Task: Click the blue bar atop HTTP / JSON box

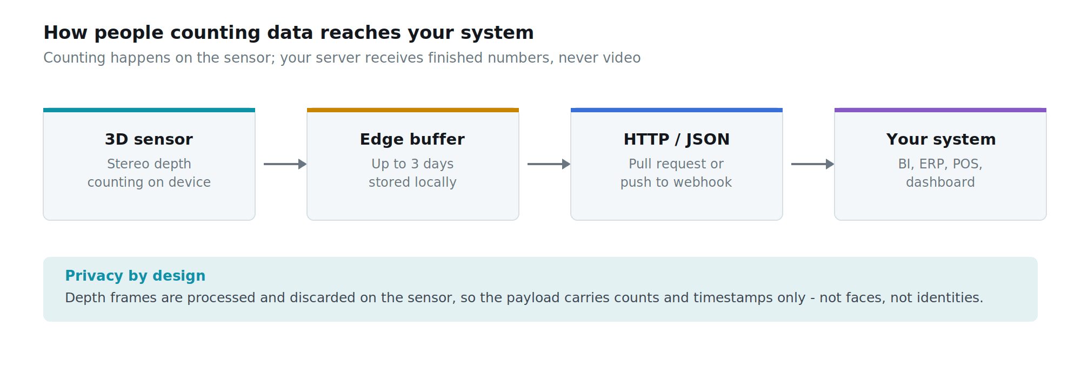Action: point(677,110)
